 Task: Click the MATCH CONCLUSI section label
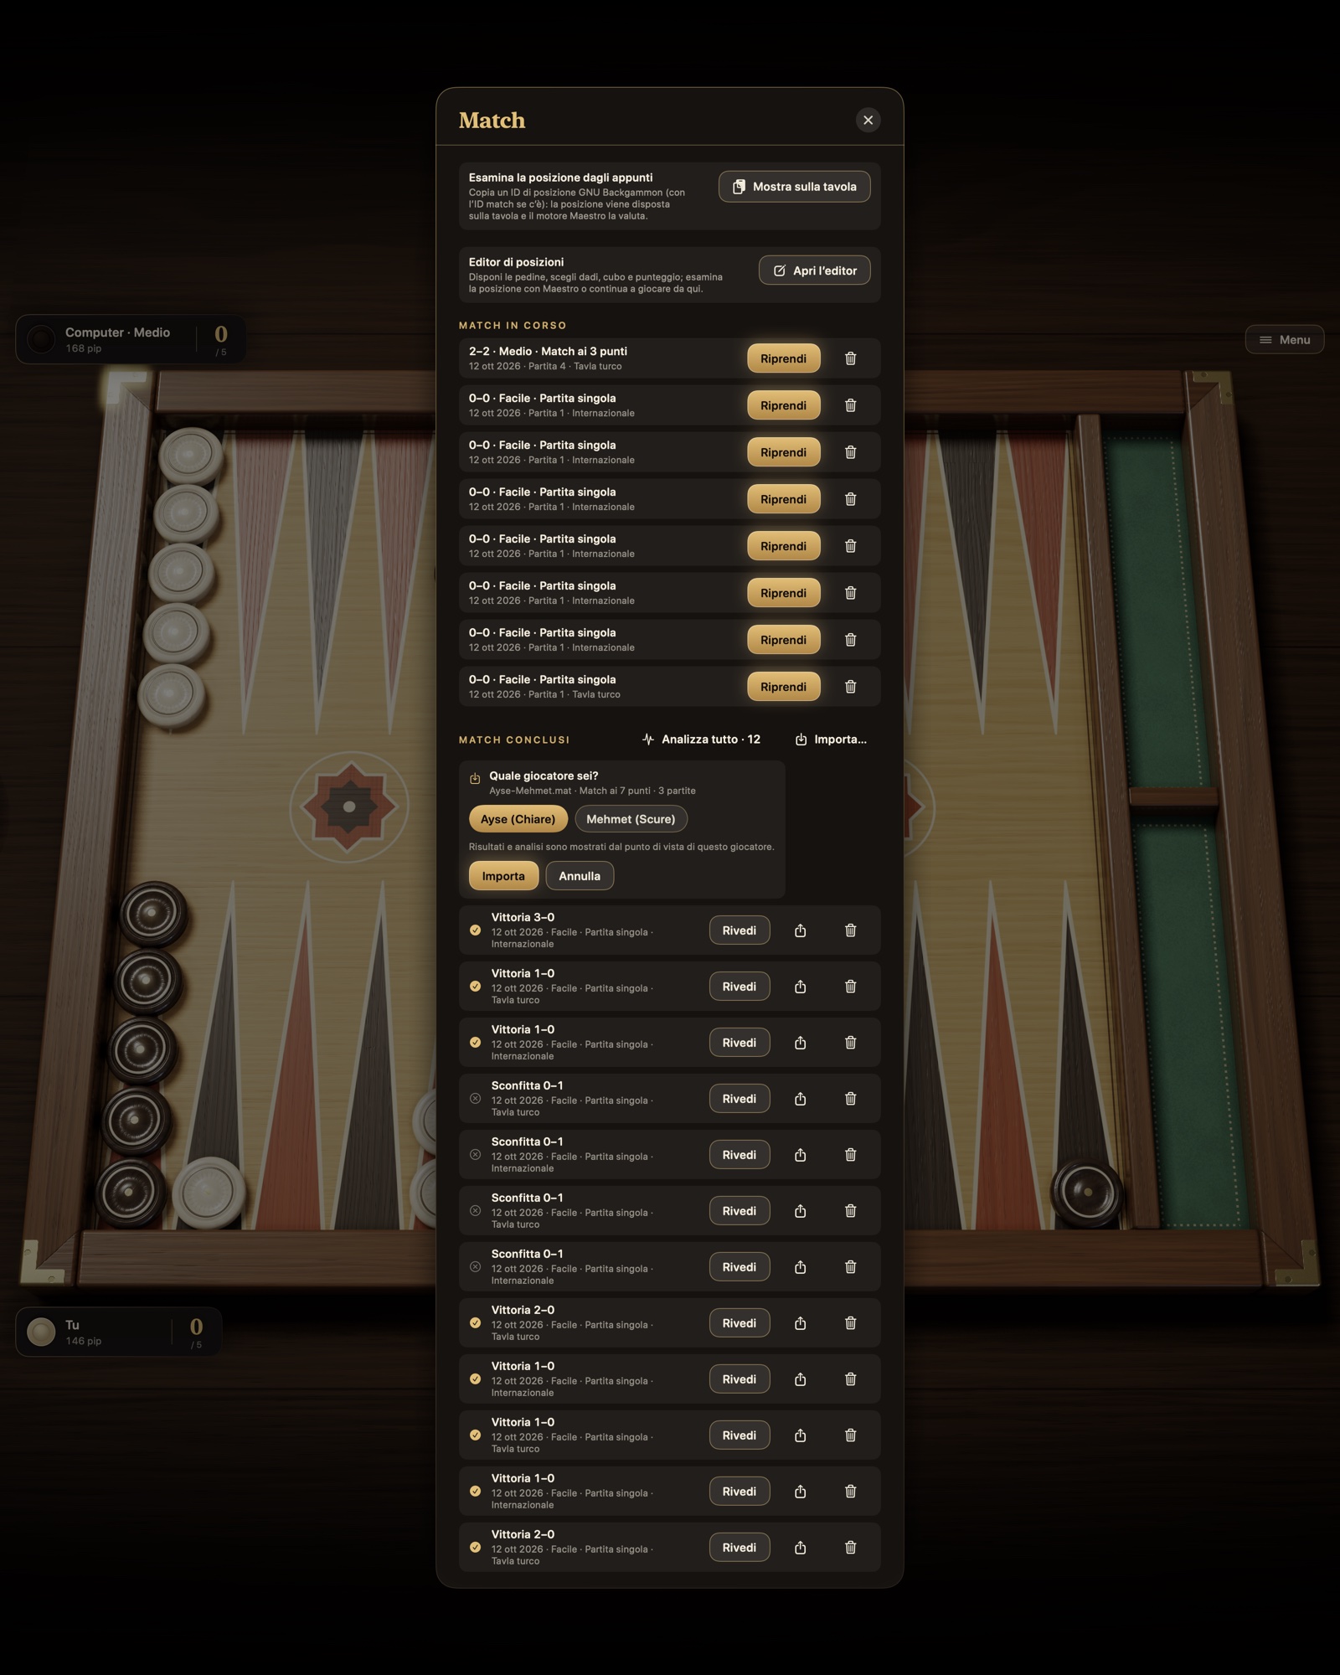tap(514, 740)
